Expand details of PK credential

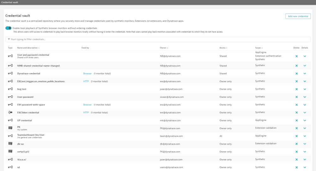[x=305, y=128]
